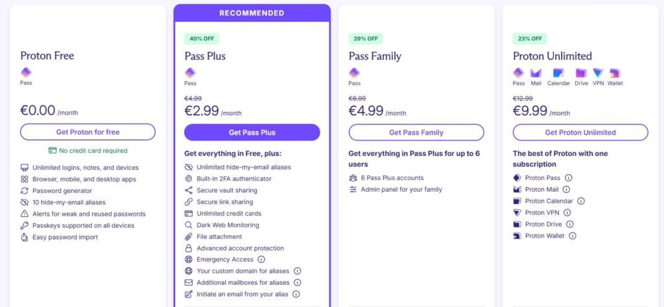Click the info icon next to Proton Pass

(x=568, y=178)
